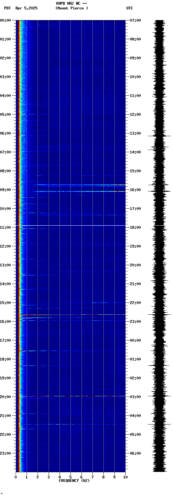Click frequency tick label '6'
Image resolution: width=173 pixels, height=497 pixels.
pyautogui.click(x=81, y=477)
